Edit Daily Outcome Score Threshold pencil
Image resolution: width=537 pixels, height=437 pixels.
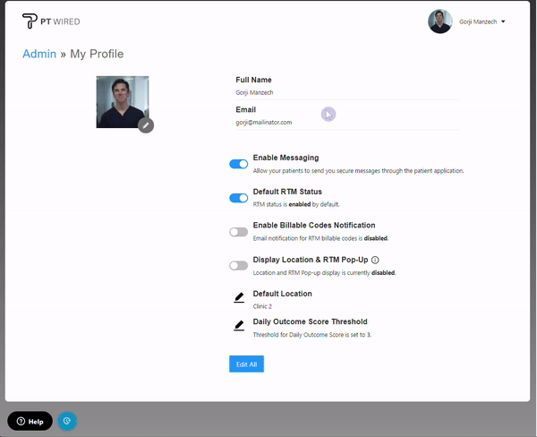pos(239,325)
